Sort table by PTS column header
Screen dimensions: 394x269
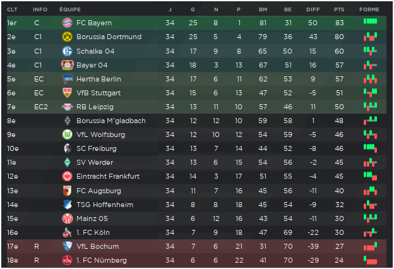[x=339, y=9]
